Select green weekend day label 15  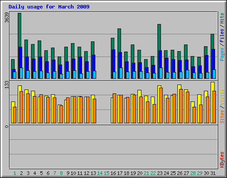pyautogui.click(x=106, y=173)
